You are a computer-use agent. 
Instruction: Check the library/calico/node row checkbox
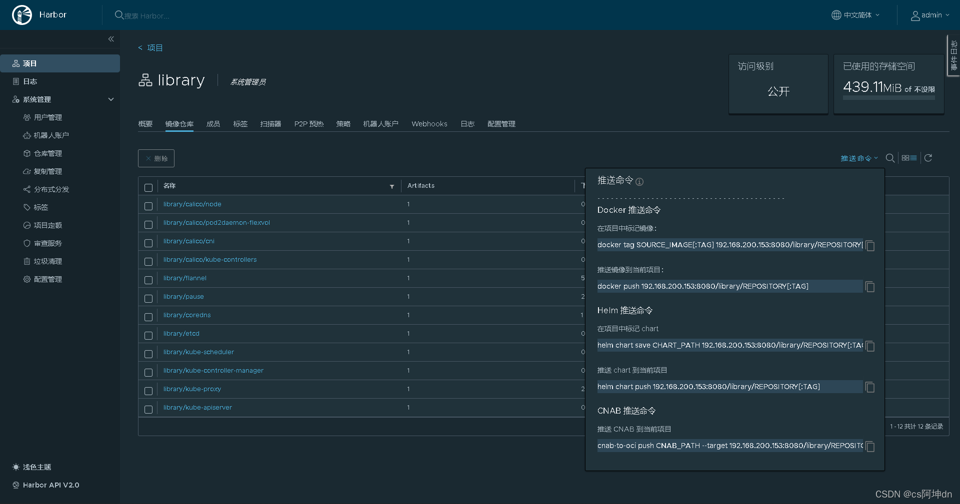[148, 206]
